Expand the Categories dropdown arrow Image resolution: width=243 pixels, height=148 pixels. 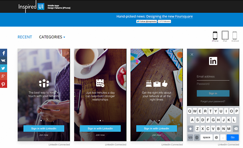pyautogui.click(x=64, y=37)
